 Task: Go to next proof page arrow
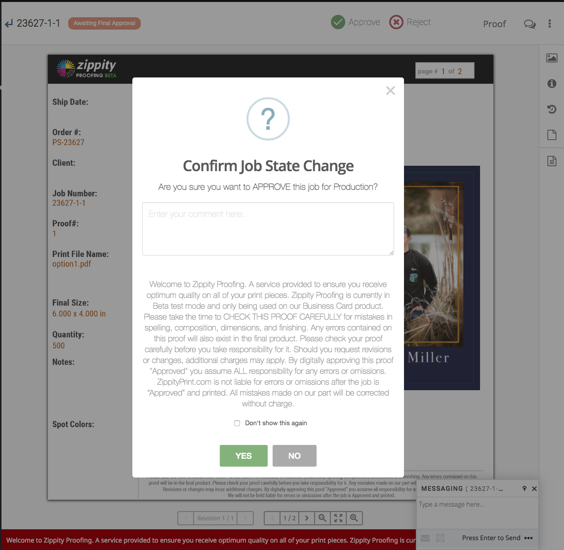[x=307, y=518]
